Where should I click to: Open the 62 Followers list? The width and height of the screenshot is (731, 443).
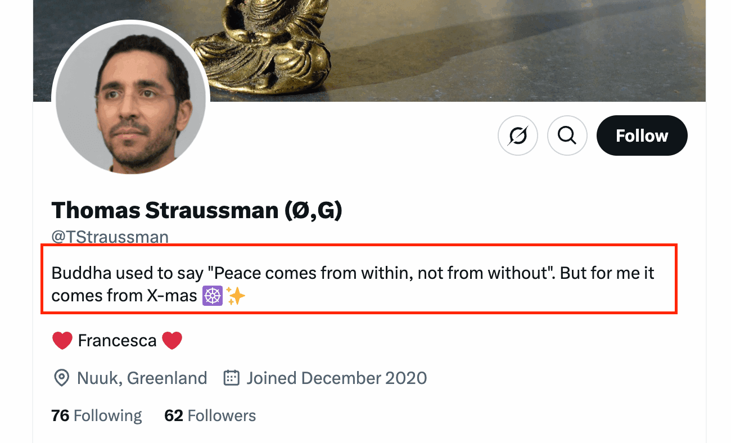coord(210,415)
